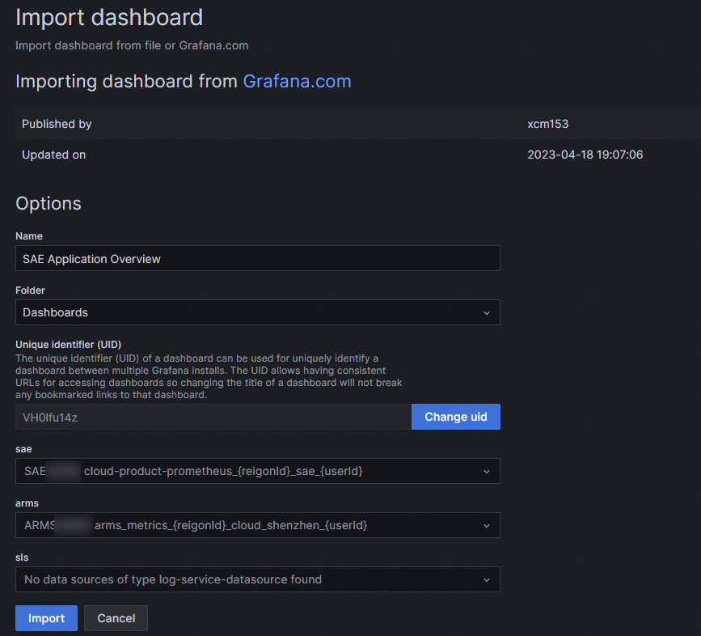The width and height of the screenshot is (701, 636).
Task: Open the sae data source dropdown
Action: pos(257,471)
